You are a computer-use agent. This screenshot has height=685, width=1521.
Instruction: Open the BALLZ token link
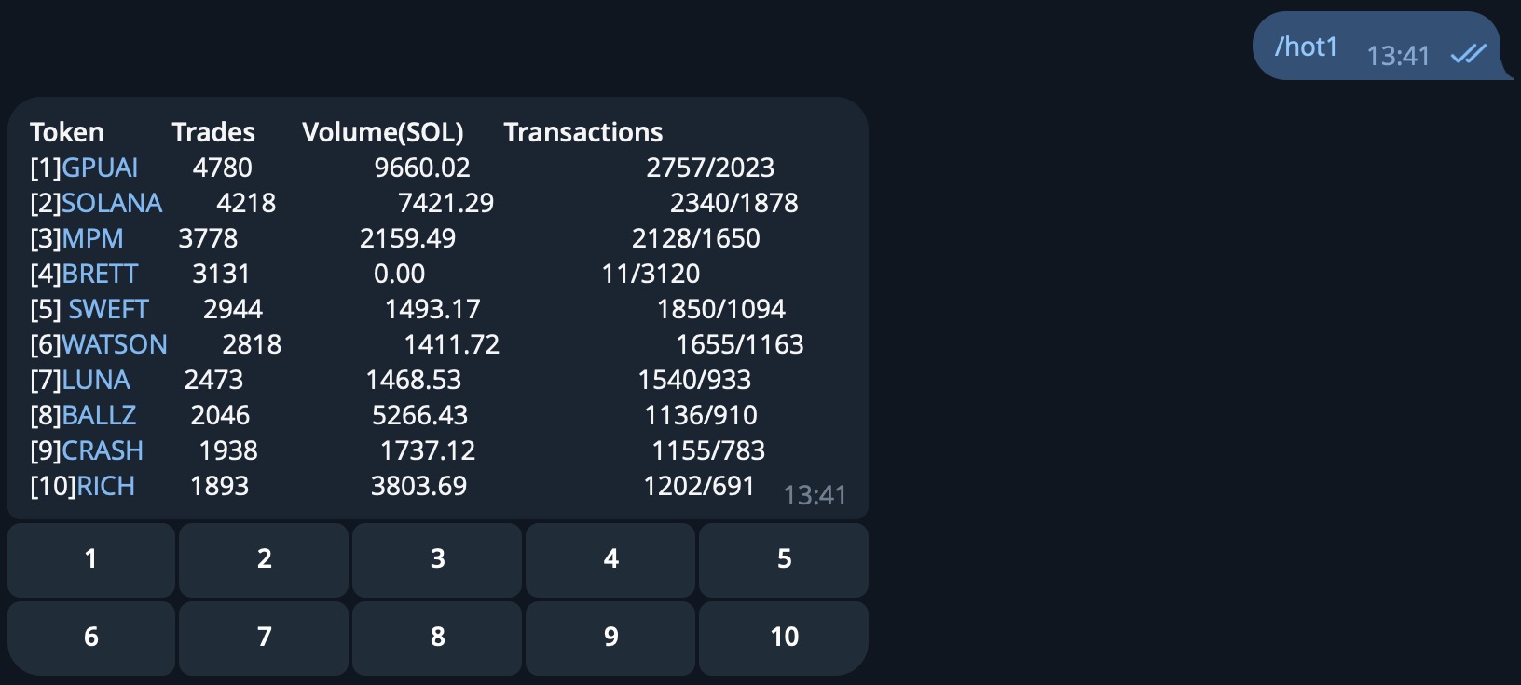click(99, 415)
